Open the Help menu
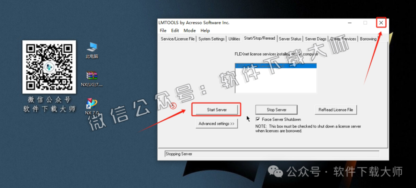Image resolution: width=416 pixels, height=188 pixels. point(205,30)
